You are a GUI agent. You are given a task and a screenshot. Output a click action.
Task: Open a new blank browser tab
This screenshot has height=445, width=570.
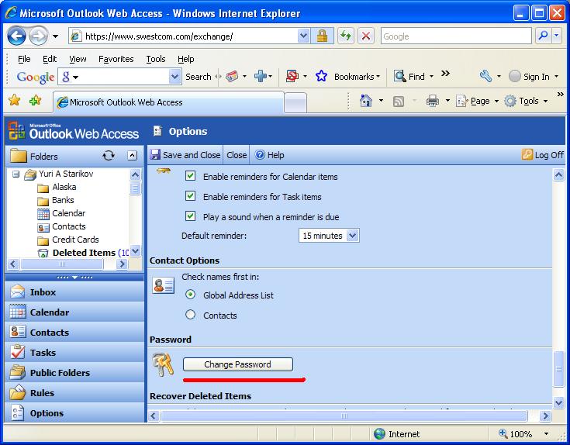(x=295, y=103)
